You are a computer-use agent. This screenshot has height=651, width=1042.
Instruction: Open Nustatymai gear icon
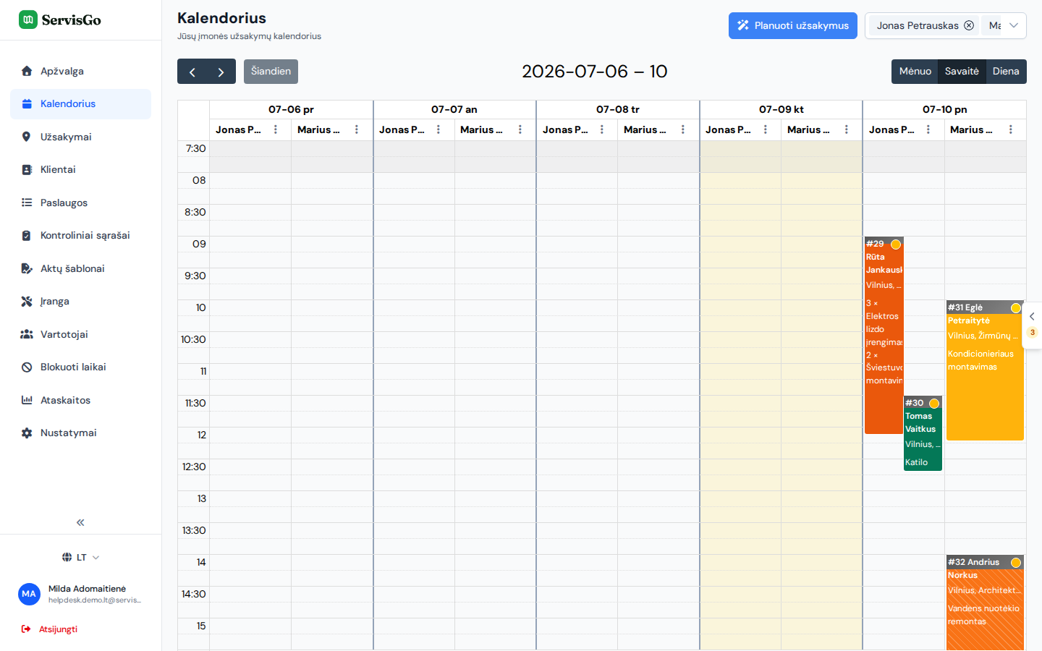click(27, 433)
